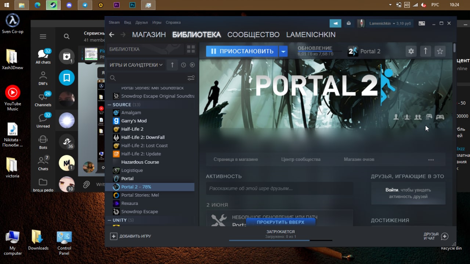
Task: Click the download progress bar at bottom
Action: tap(281, 240)
